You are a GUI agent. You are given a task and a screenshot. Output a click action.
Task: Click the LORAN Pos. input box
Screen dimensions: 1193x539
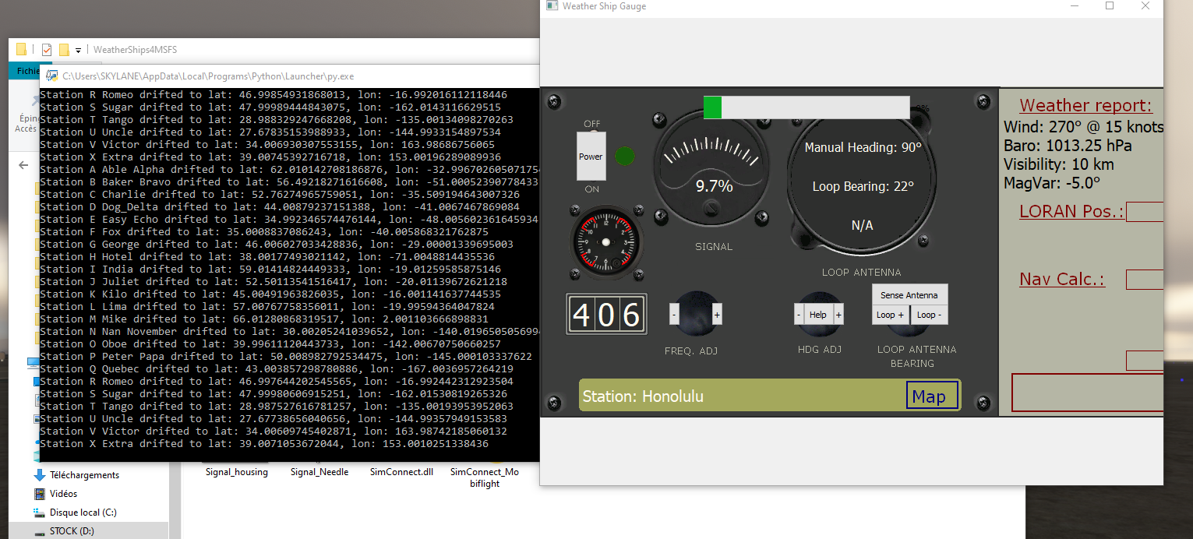click(x=1145, y=212)
